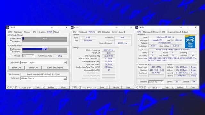Open About tab in Bench window
The height and width of the screenshot is (115, 205).
[56, 32]
